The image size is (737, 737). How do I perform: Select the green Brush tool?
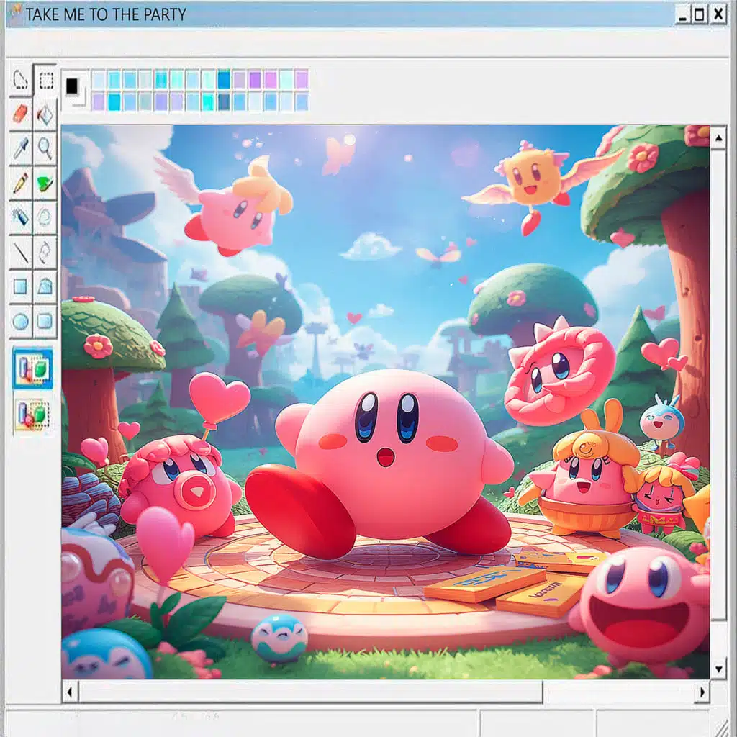coord(45,183)
